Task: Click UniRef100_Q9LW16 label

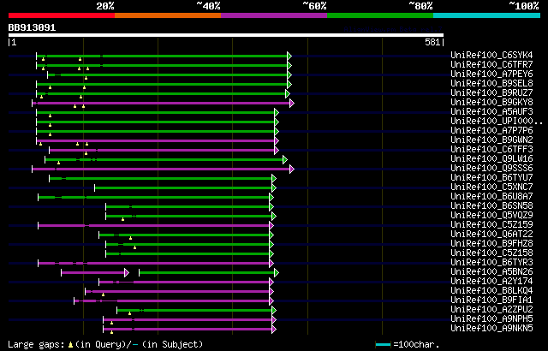Action: point(491,159)
